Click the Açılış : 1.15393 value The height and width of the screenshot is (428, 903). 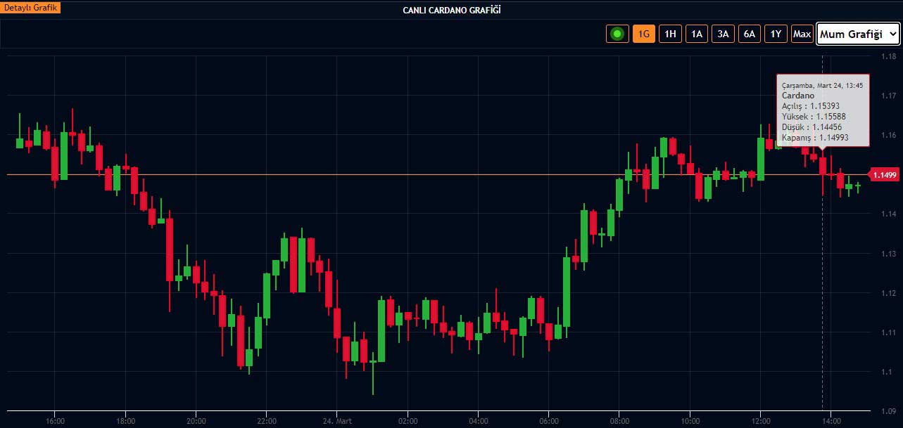click(810, 105)
